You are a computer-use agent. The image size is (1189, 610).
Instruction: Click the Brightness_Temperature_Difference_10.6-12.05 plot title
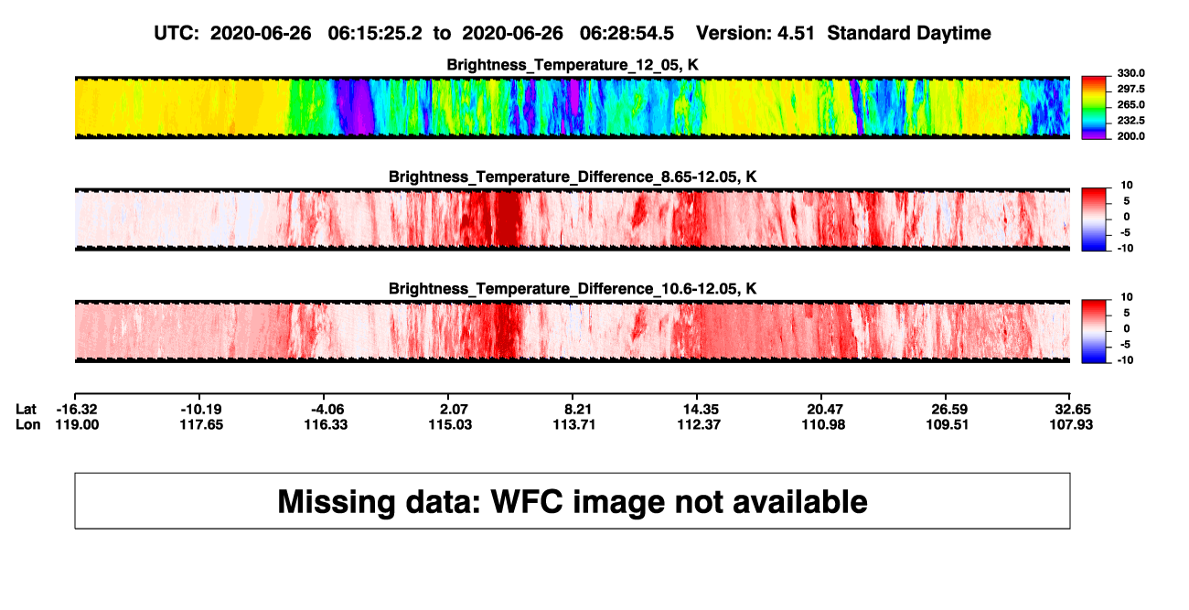573,289
